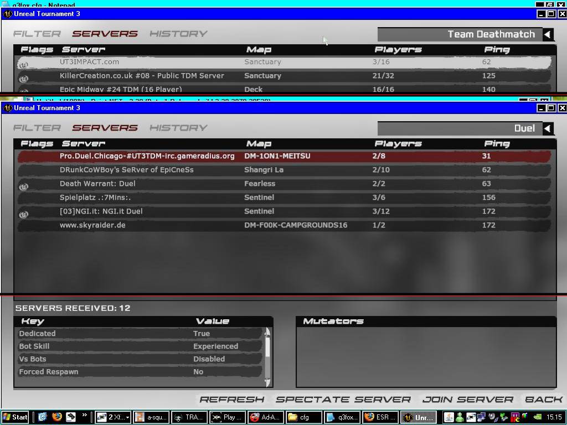This screenshot has height=425, width=567.
Task: Change the Duel game mode with the arrow
Action: (x=548, y=128)
